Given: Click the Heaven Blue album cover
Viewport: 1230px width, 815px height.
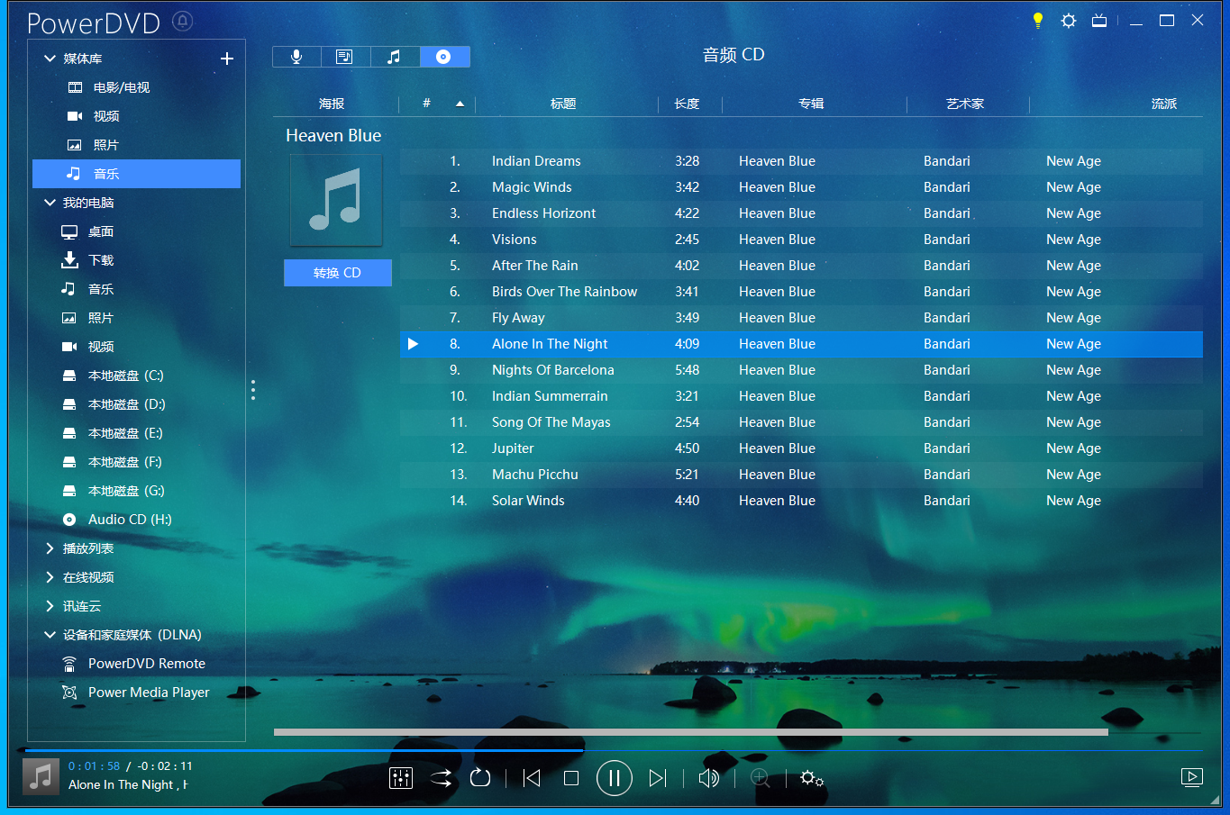Looking at the screenshot, I should (x=336, y=200).
